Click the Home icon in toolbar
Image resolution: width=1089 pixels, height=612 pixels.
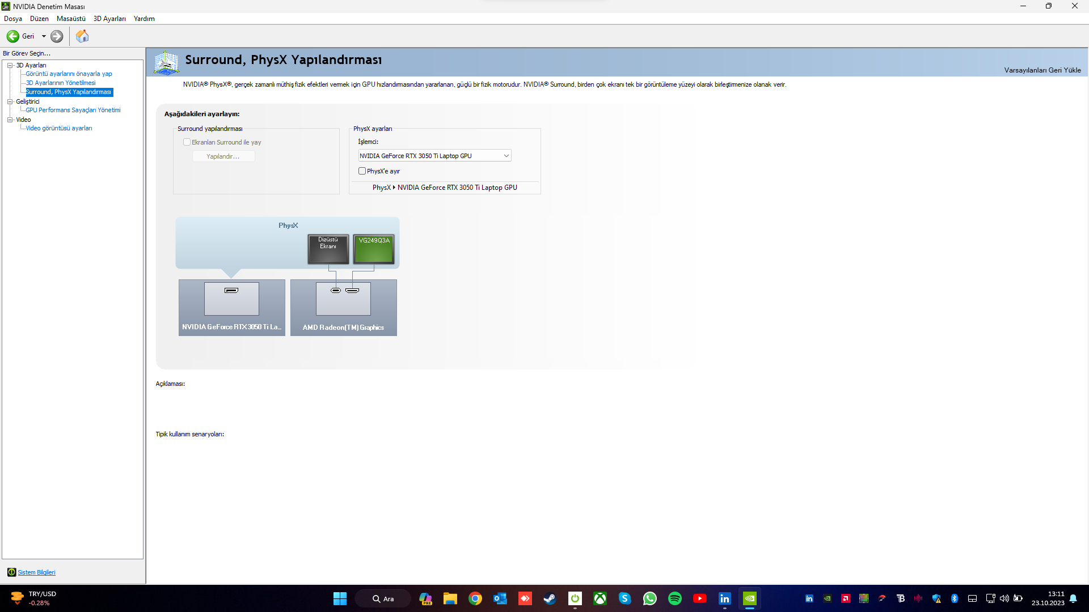[x=82, y=36]
